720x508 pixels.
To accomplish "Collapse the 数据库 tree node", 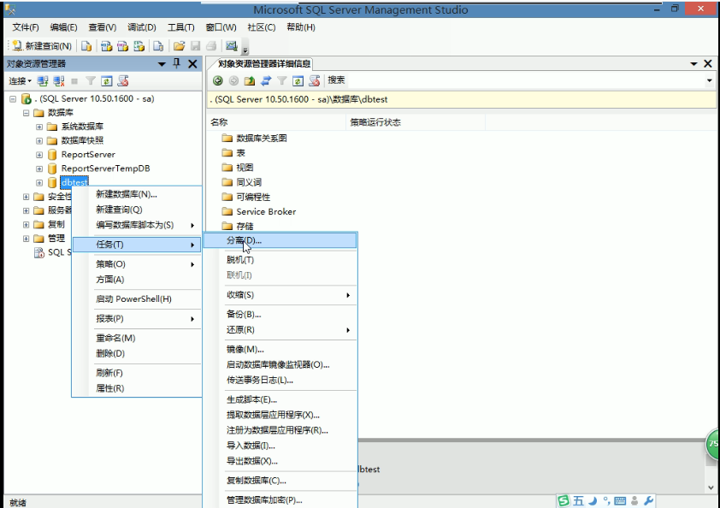I will (27, 113).
